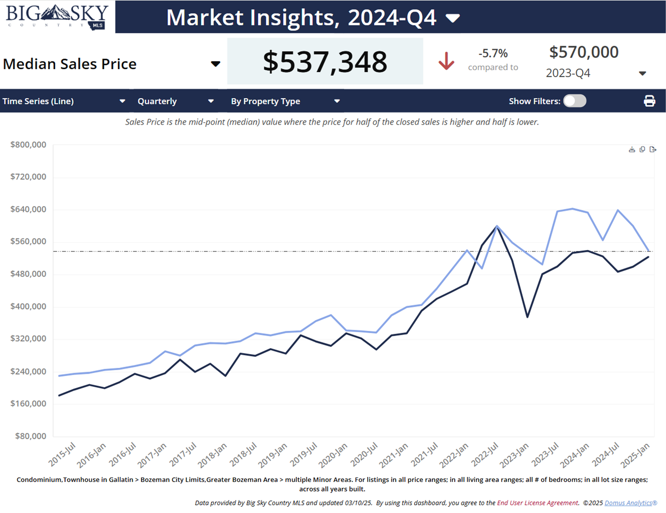Image resolution: width=666 pixels, height=513 pixels.
Task: Click the export file icon above the chart
Action: tap(652, 149)
